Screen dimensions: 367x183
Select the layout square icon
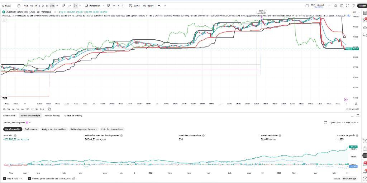307,6
